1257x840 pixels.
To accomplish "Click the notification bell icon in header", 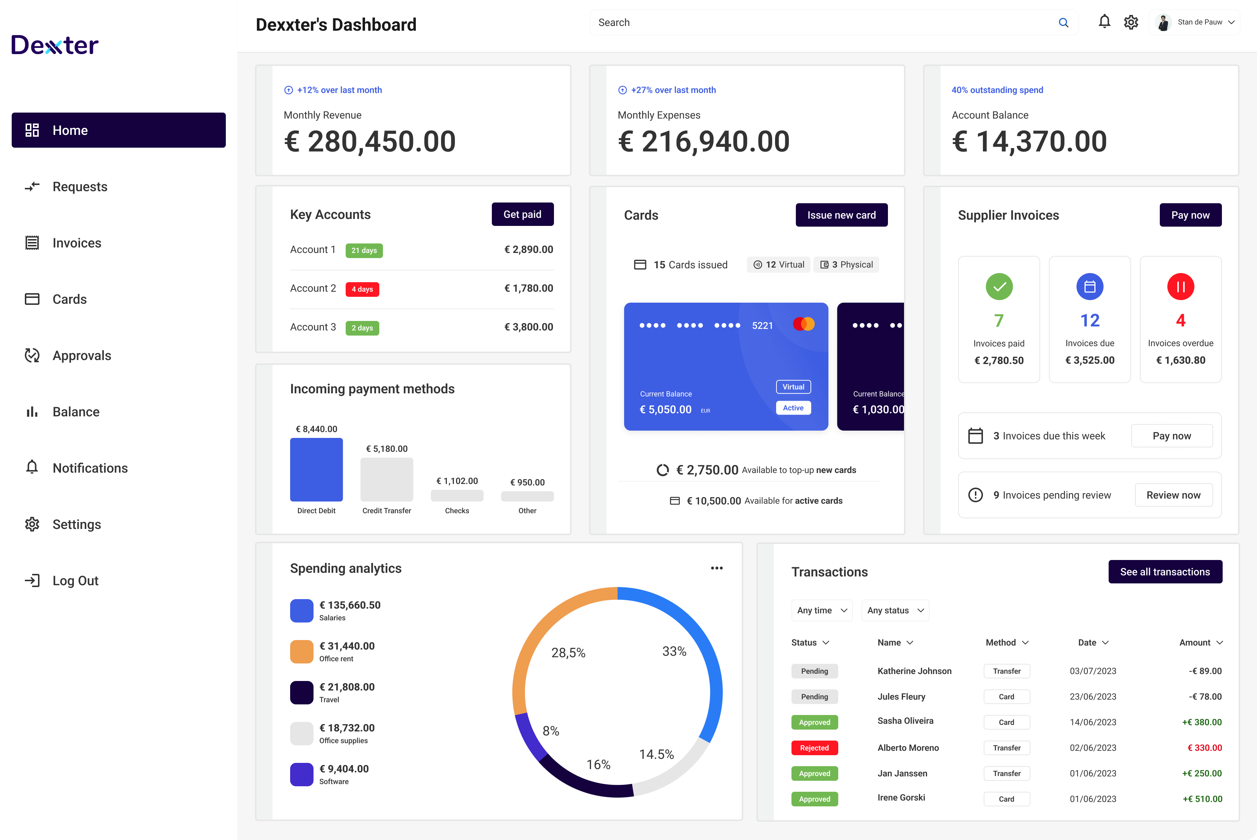I will [1104, 22].
